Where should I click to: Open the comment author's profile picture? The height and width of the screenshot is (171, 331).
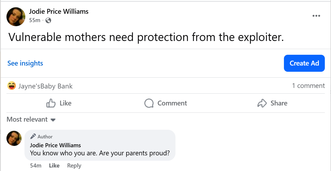pyautogui.click(x=14, y=138)
